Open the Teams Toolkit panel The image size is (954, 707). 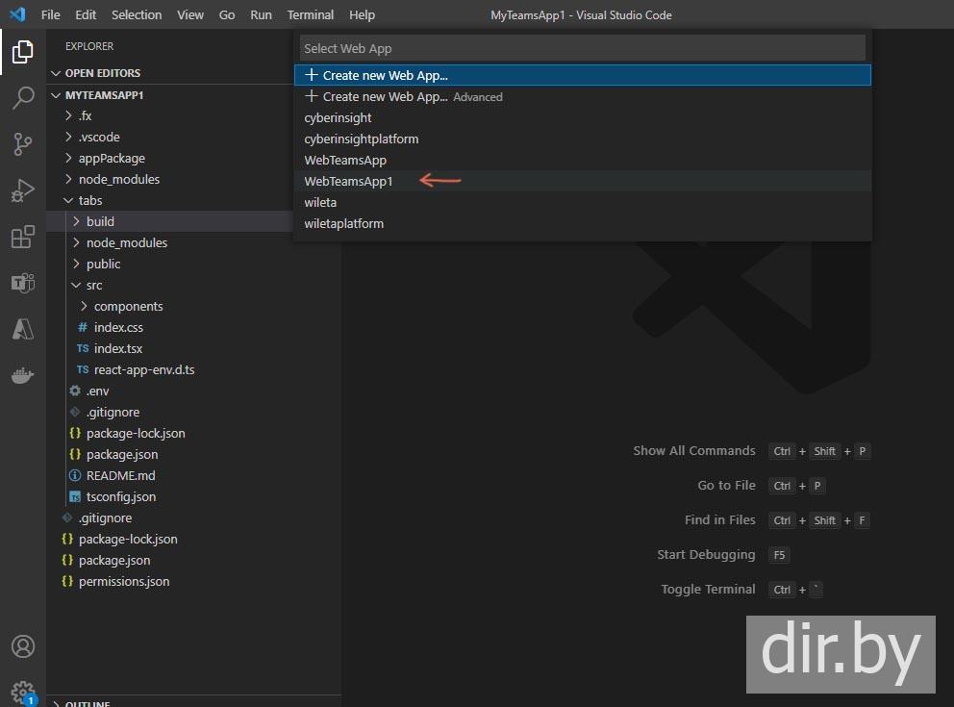(x=22, y=283)
